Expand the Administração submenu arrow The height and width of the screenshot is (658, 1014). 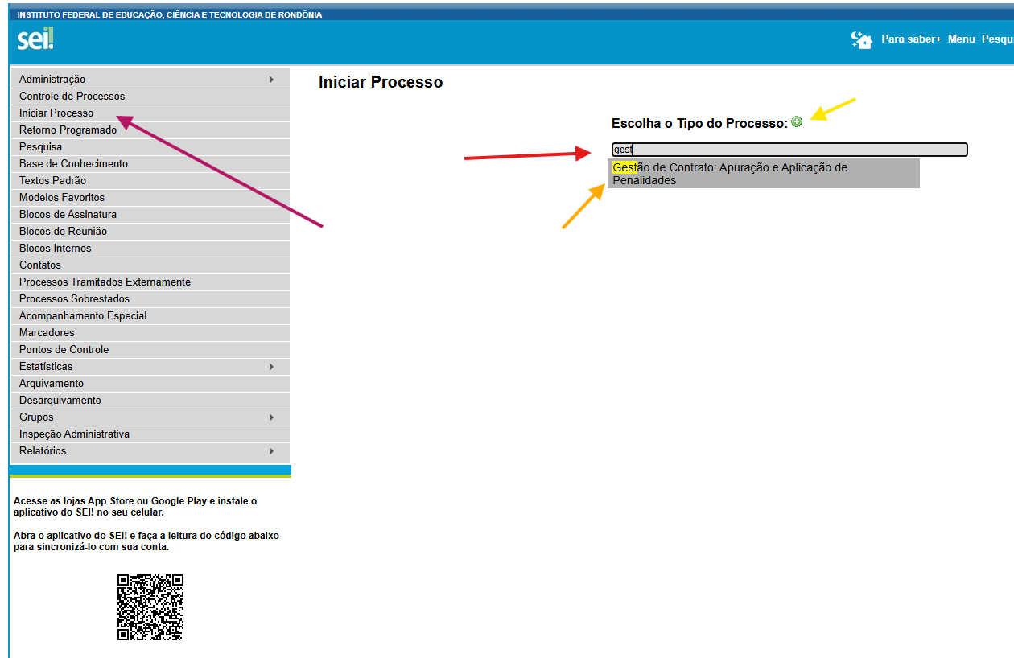click(x=271, y=80)
